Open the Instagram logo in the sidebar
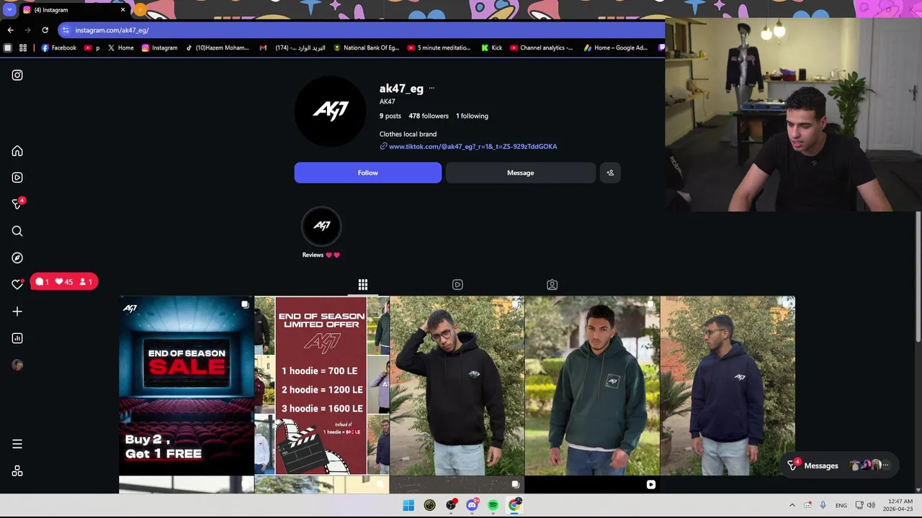The width and height of the screenshot is (922, 518). (17, 75)
